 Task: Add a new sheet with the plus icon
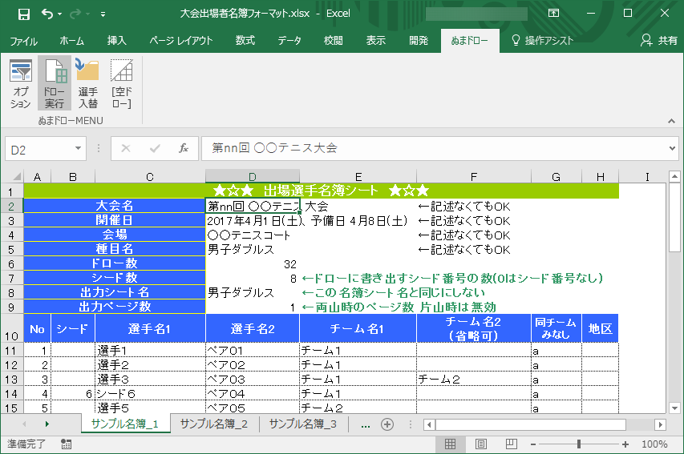[387, 424]
